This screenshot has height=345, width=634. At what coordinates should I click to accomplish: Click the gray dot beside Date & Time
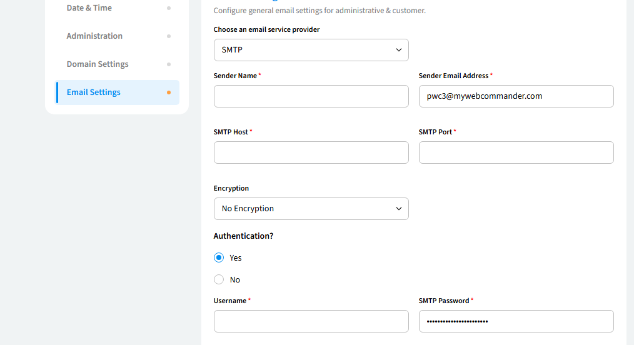tap(169, 8)
